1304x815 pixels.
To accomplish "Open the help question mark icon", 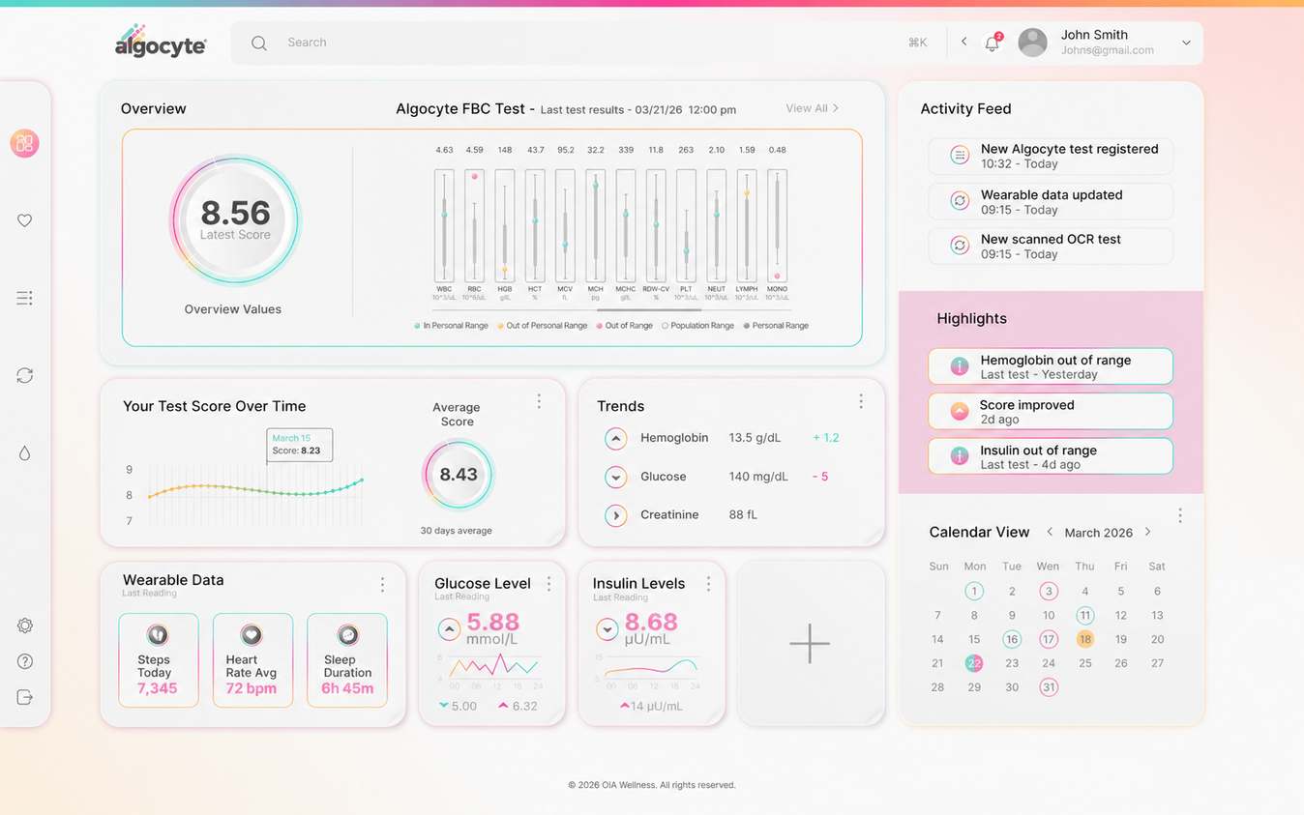I will click(25, 661).
